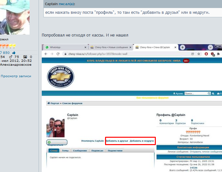222x172 pixels.
Task: Open the "Архив" link in the navbar
Action: coord(178,94)
